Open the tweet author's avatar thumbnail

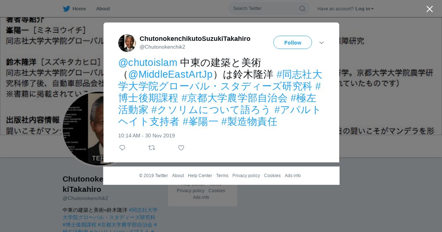pyautogui.click(x=127, y=43)
